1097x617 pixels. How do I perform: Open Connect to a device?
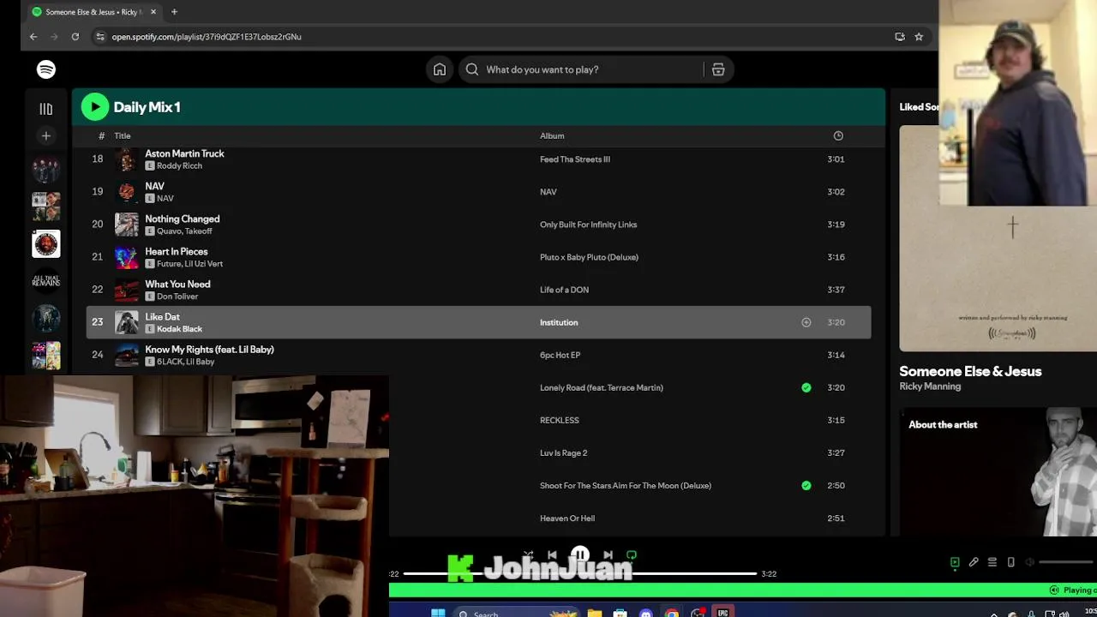point(1011,562)
